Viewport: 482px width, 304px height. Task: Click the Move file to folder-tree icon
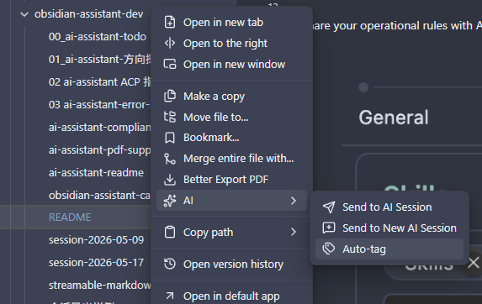coord(170,117)
